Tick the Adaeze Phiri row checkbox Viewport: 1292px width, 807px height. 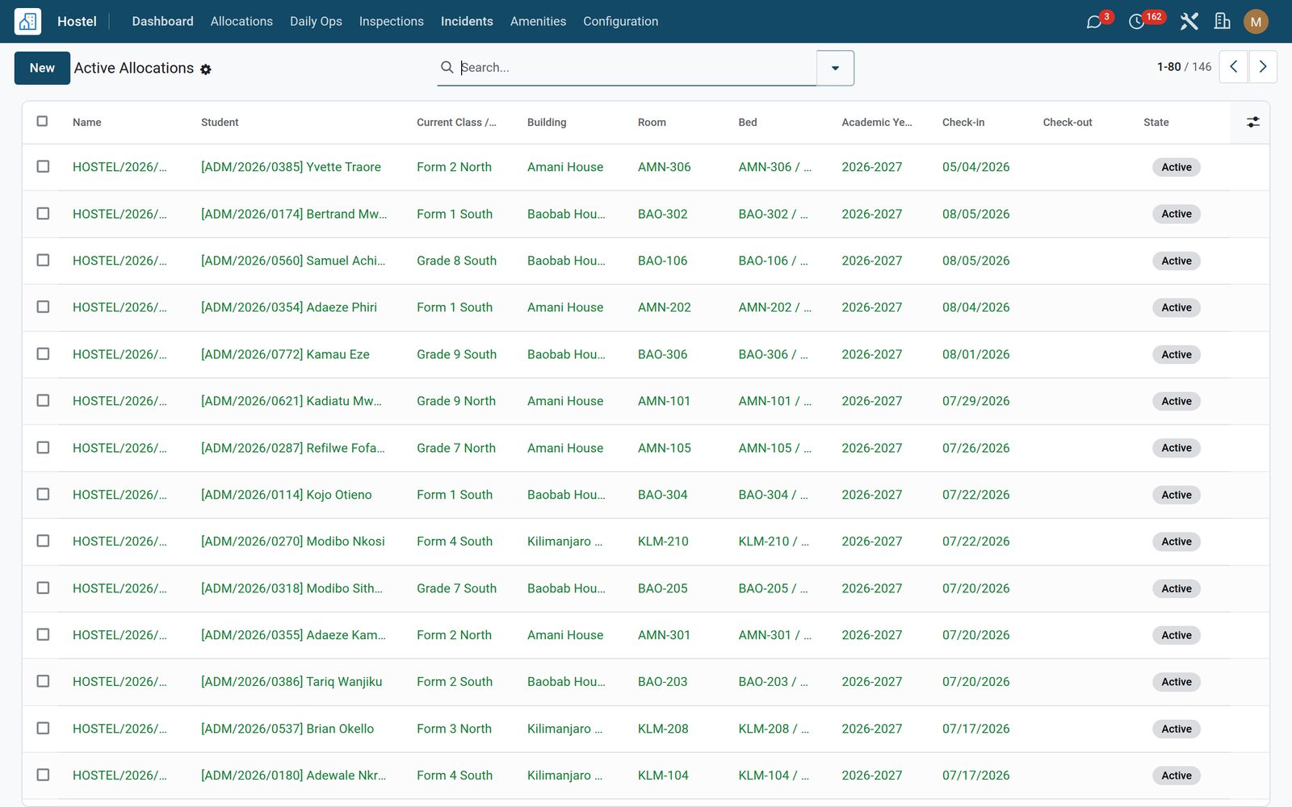pyautogui.click(x=43, y=307)
